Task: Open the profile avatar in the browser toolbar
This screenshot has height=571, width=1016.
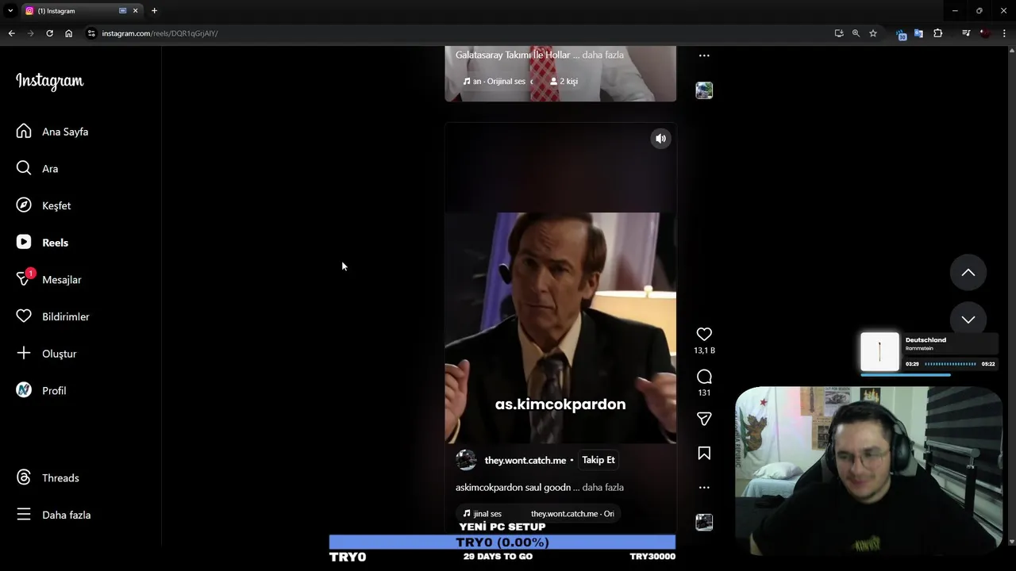Action: (985, 33)
